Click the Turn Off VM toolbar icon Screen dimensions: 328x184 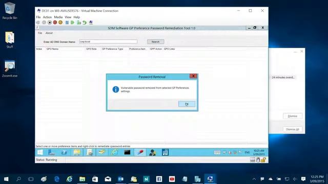[x=50, y=22]
